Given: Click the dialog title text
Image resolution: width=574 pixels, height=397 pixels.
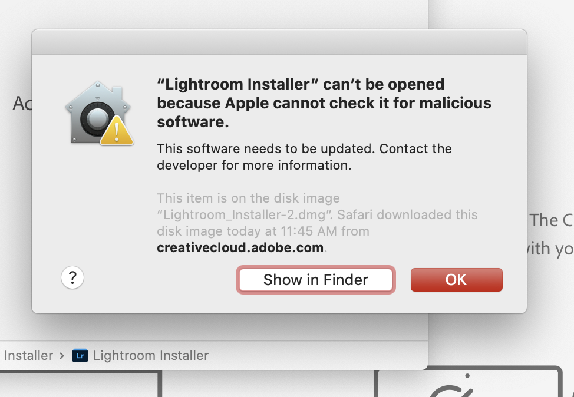Looking at the screenshot, I should coord(324,103).
